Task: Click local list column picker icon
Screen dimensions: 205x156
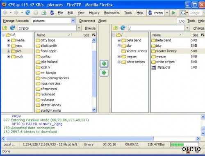Action: click(94, 35)
